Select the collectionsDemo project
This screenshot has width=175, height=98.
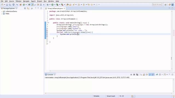(11, 11)
